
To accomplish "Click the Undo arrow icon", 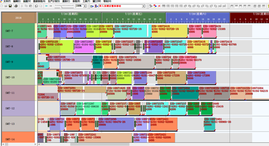I will 36,6.
